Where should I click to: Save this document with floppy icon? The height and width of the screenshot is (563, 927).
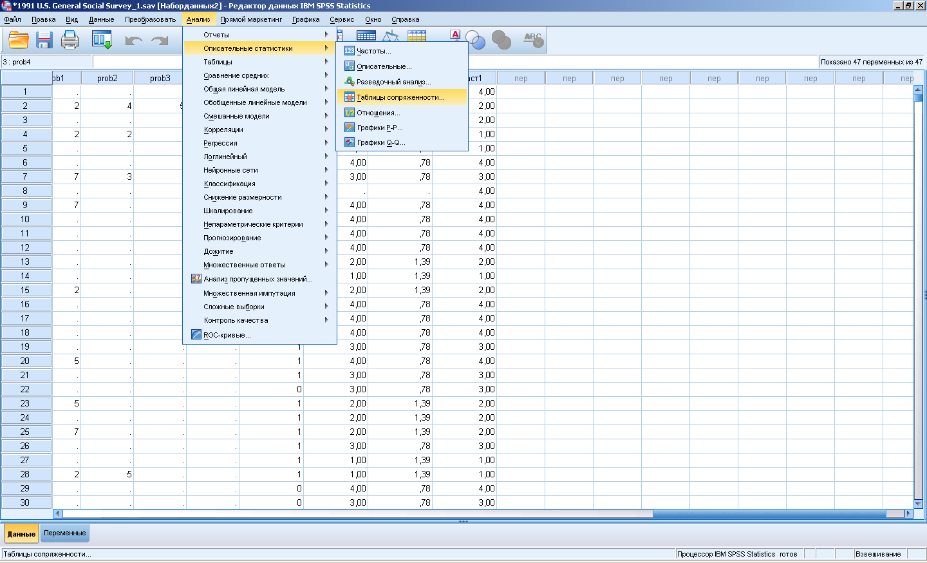click(x=44, y=41)
